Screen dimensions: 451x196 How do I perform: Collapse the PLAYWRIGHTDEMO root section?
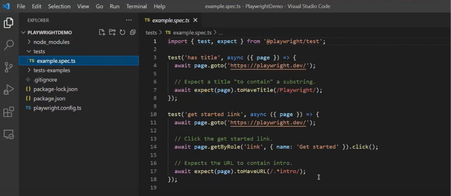(x=49, y=33)
